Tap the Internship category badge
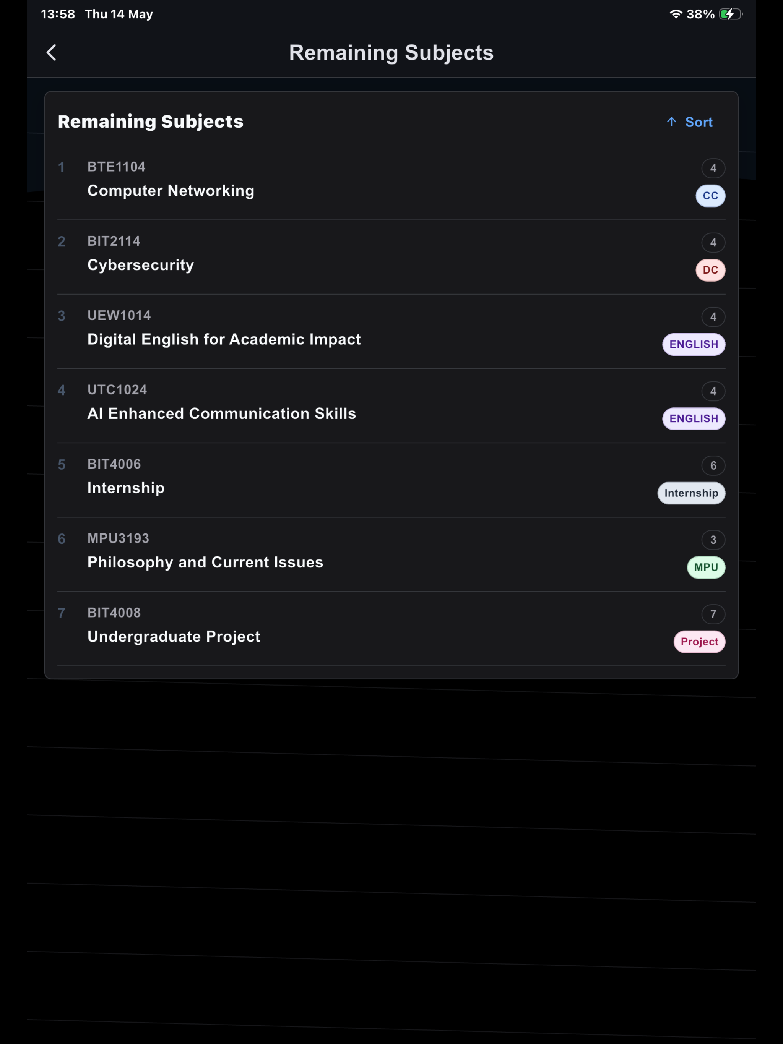The image size is (783, 1044). (691, 493)
